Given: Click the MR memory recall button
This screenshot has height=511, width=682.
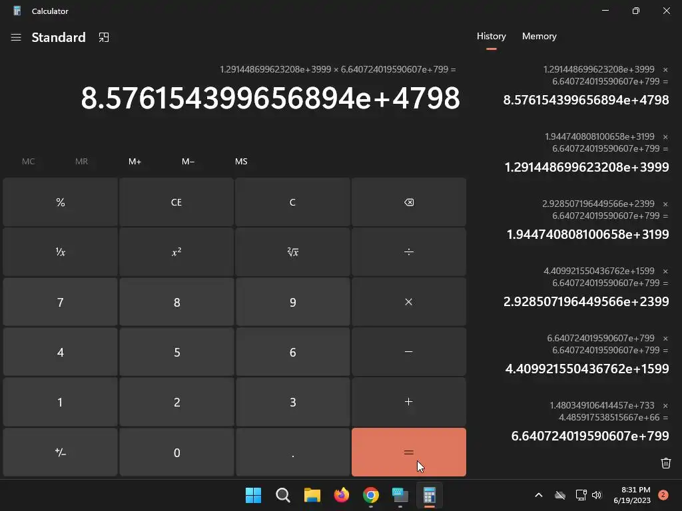Looking at the screenshot, I should (x=81, y=161).
